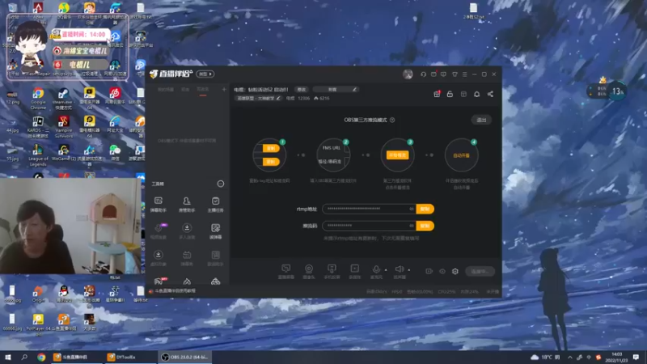Screen dimensions: 647x364
Task: Open the hamburger main menu in title bar
Action: 464,74
